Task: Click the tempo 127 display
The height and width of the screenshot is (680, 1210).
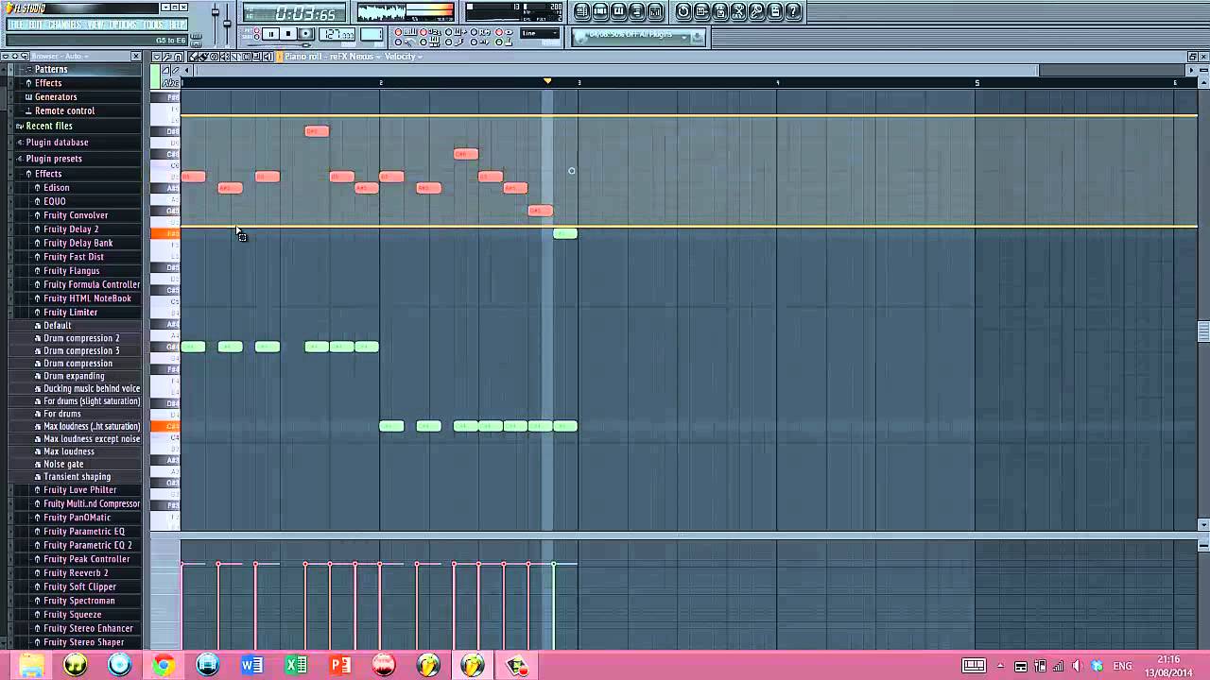Action: click(337, 34)
